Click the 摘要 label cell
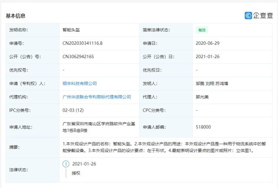 coord(33,148)
